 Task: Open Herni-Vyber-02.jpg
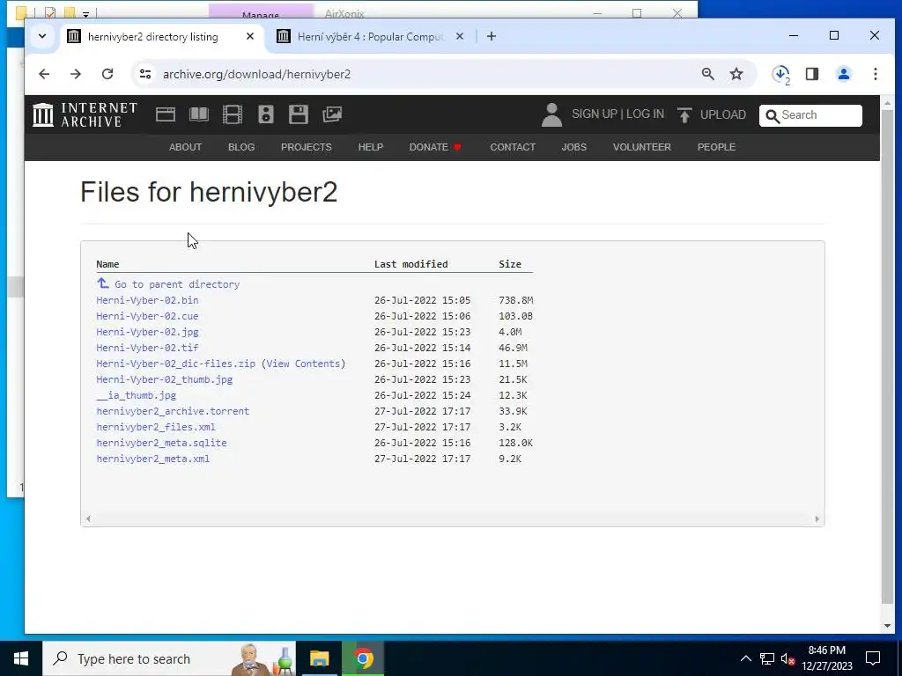point(147,332)
